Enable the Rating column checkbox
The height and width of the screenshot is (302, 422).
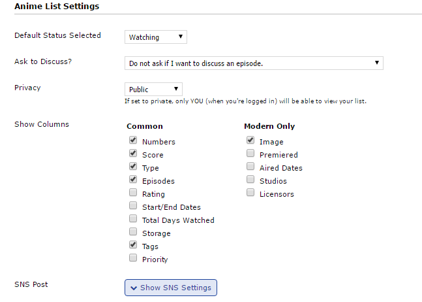tap(133, 193)
